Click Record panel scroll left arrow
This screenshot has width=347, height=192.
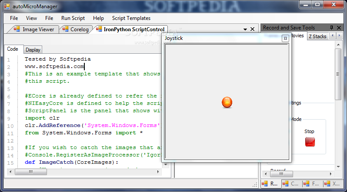266,174
